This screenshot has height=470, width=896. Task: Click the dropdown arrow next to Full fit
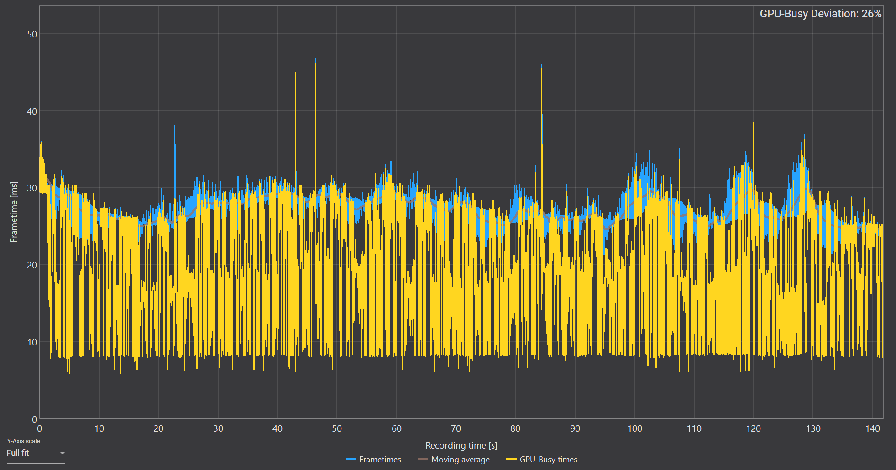63,453
